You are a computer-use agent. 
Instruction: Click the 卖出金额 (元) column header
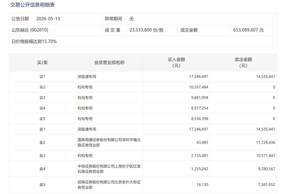(243, 63)
